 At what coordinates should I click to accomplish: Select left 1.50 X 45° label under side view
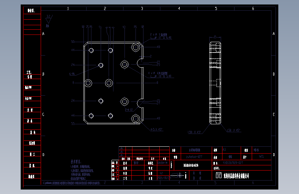point(194,132)
